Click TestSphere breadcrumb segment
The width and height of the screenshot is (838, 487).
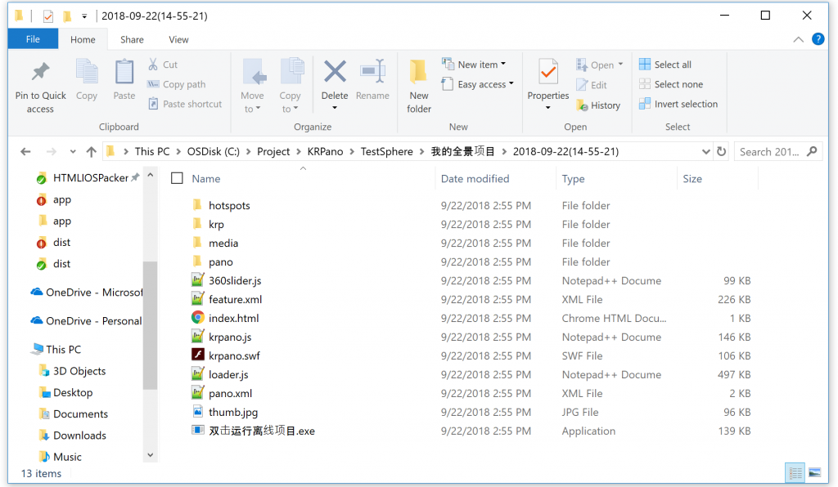[x=386, y=151]
